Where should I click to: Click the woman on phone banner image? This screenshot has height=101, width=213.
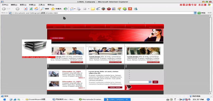pos(154,35)
